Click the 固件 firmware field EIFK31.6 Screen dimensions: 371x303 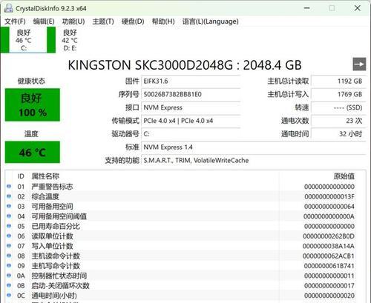pos(191,81)
